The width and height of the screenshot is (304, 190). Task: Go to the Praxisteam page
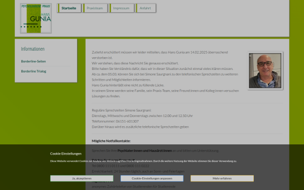click(95, 8)
